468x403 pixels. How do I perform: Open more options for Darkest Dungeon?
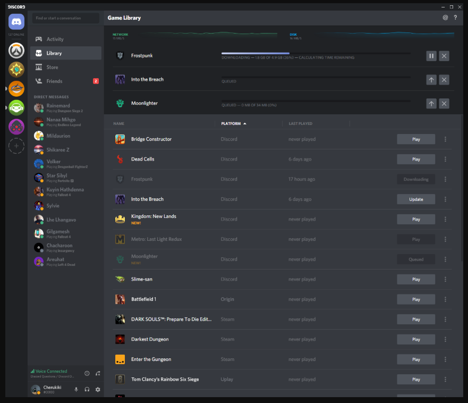pyautogui.click(x=445, y=339)
